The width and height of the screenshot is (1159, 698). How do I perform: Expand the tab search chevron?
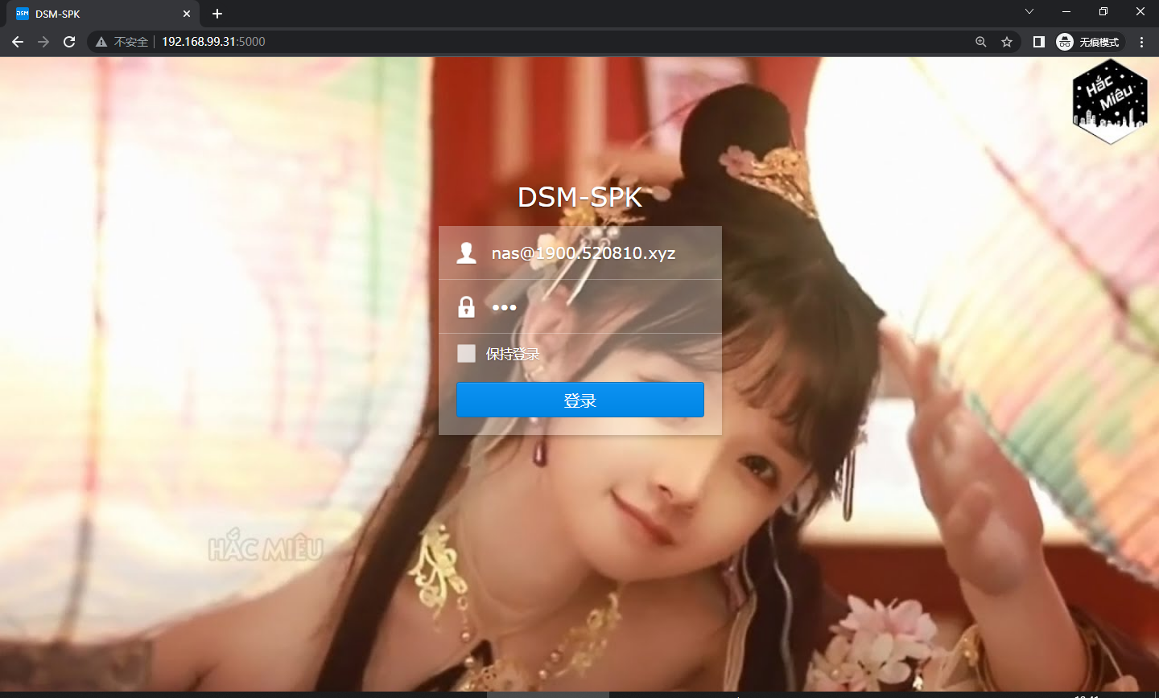[x=1029, y=12]
